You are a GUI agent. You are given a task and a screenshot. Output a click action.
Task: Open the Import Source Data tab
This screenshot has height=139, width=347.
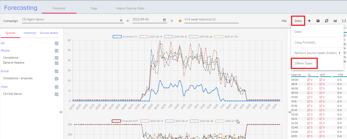click(130, 8)
